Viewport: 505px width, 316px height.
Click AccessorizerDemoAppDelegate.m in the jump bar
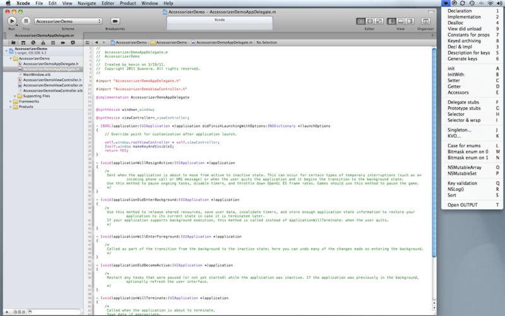(222, 42)
